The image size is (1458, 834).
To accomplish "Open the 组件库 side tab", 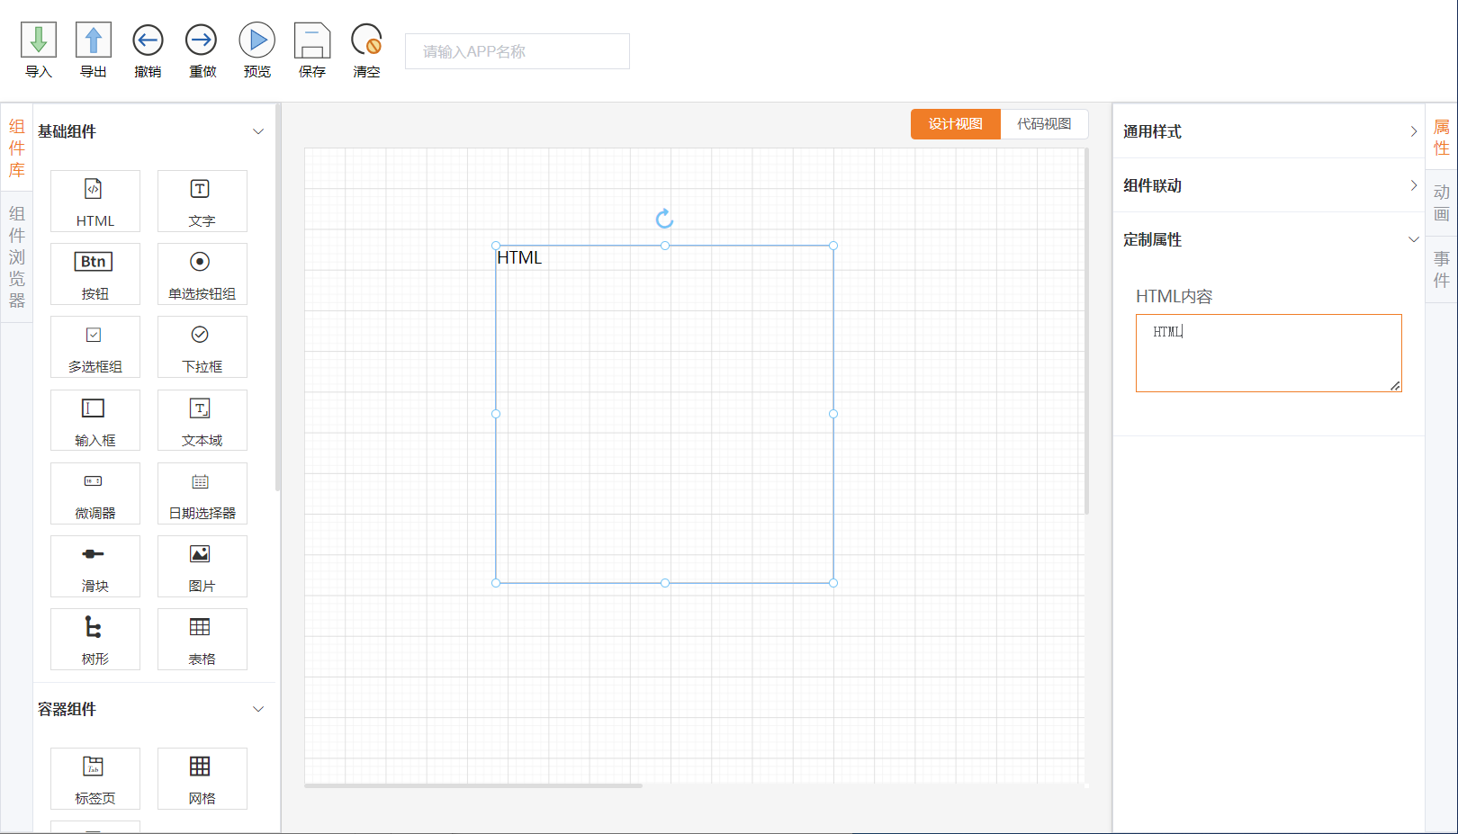I will pos(16,148).
